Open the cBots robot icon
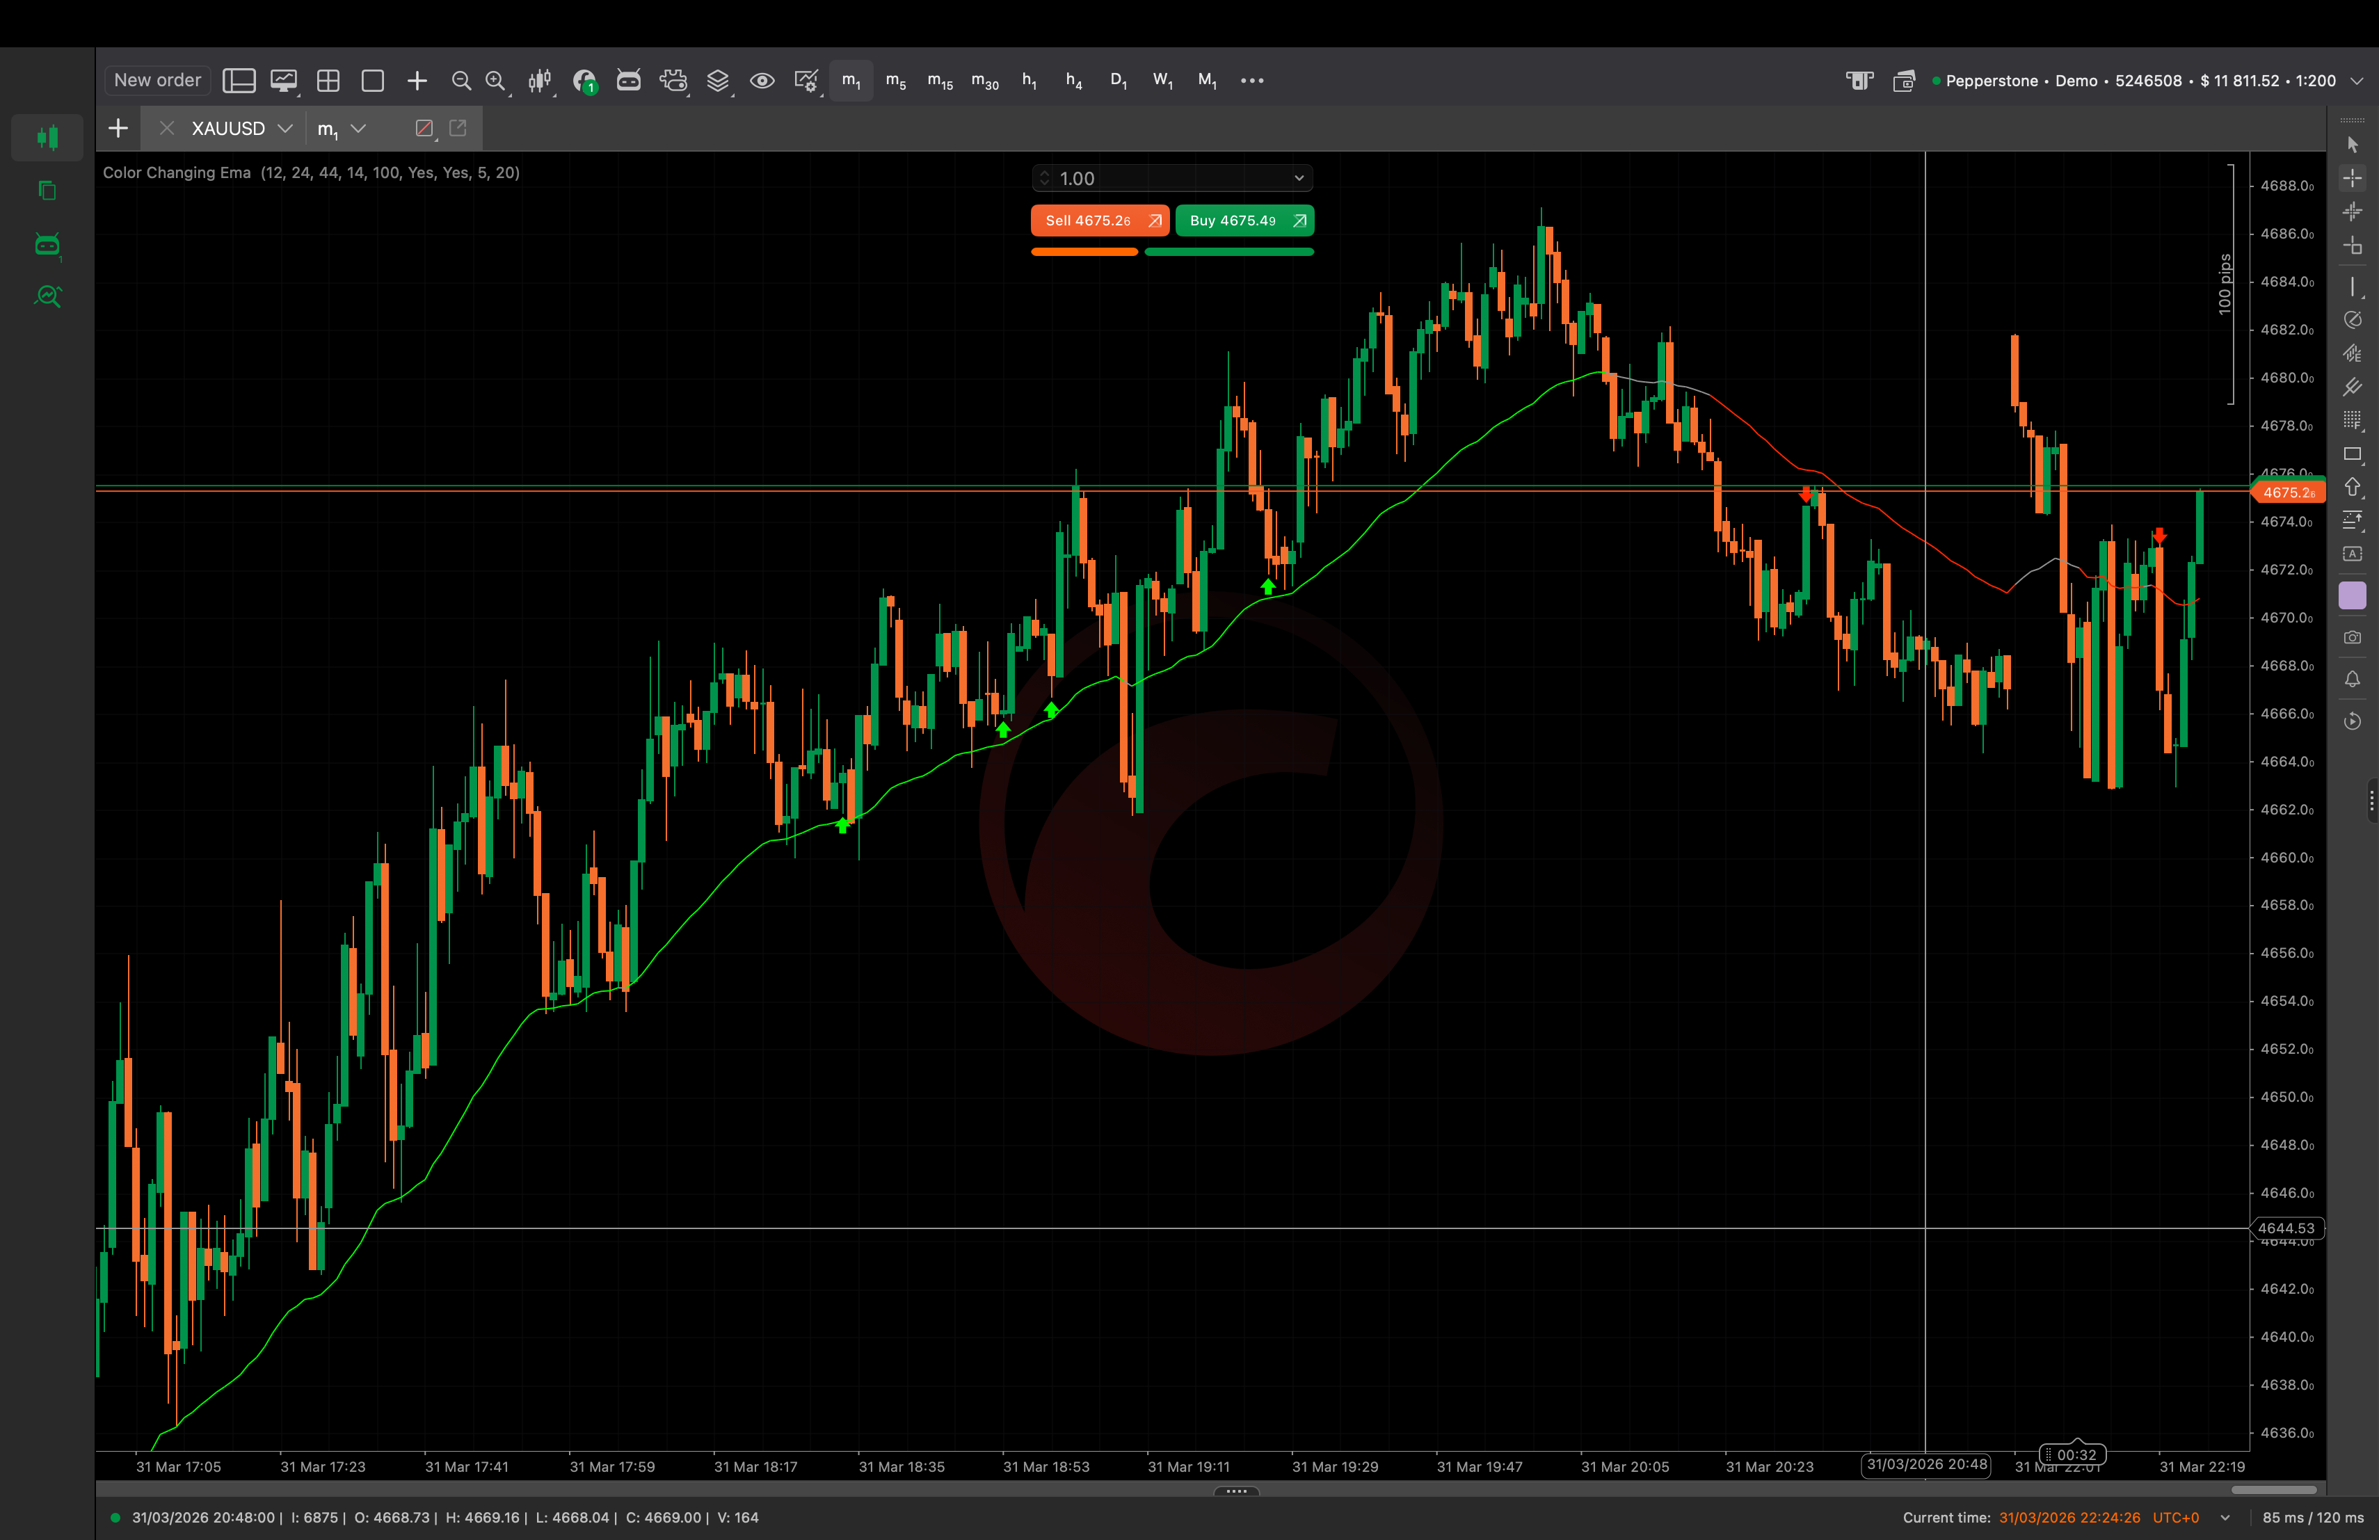This screenshot has width=2379, height=1540. pyautogui.click(x=629, y=81)
